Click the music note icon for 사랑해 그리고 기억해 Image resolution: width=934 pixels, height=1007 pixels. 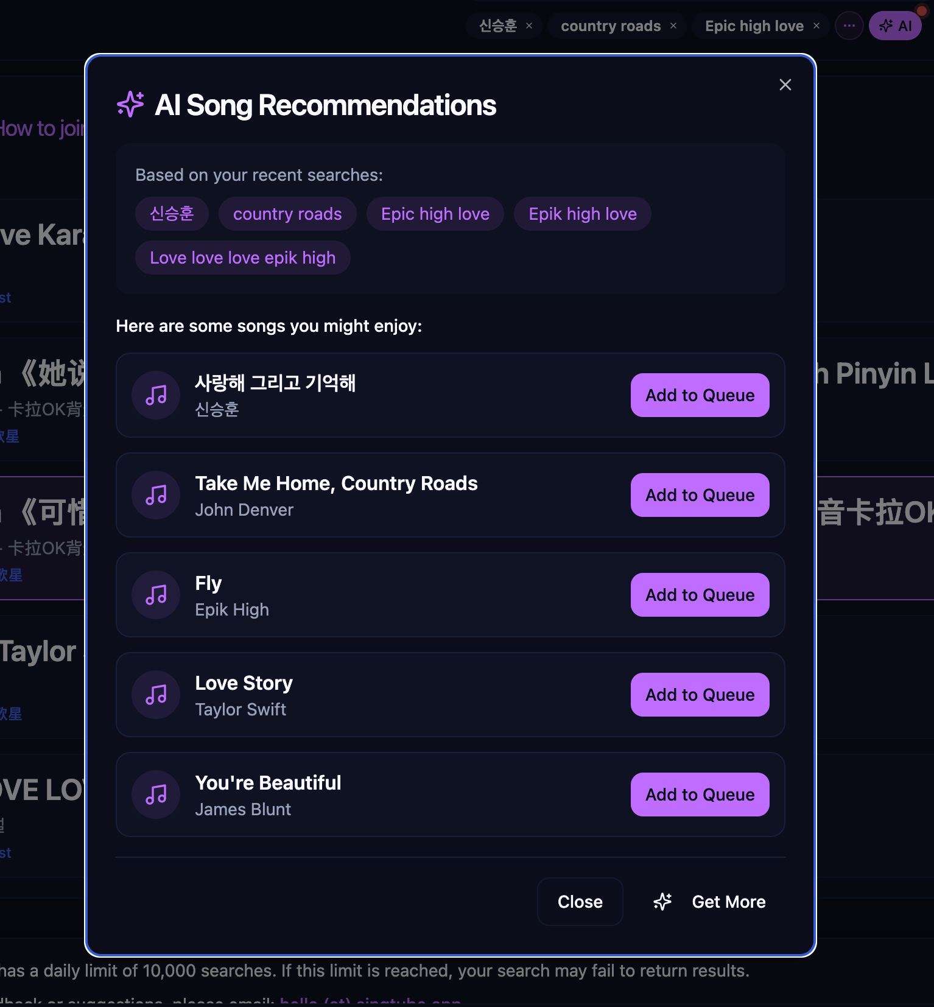[x=156, y=395]
